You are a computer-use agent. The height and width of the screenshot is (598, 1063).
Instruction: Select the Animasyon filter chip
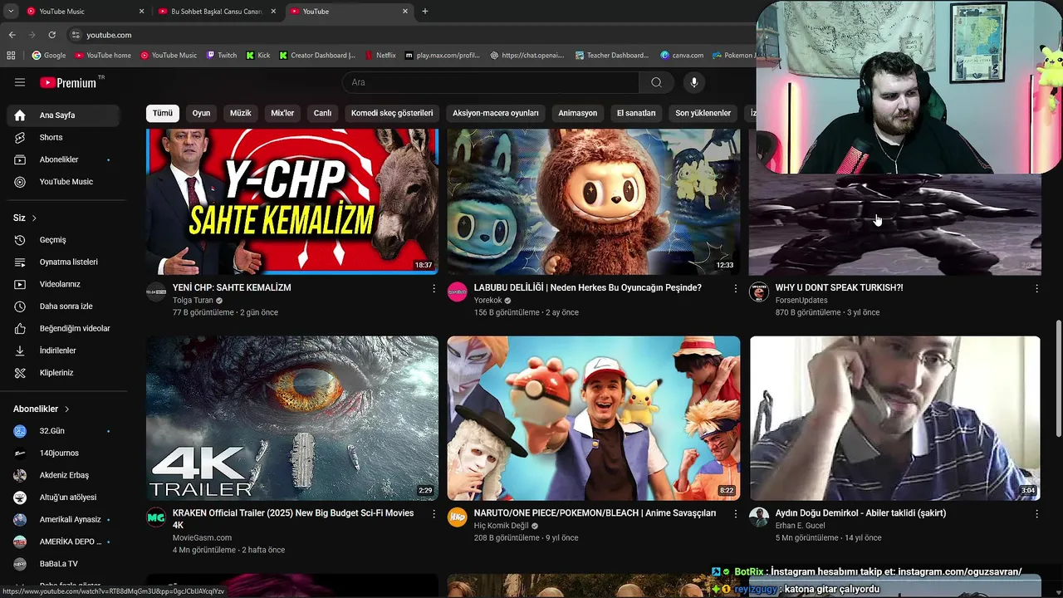tap(578, 113)
